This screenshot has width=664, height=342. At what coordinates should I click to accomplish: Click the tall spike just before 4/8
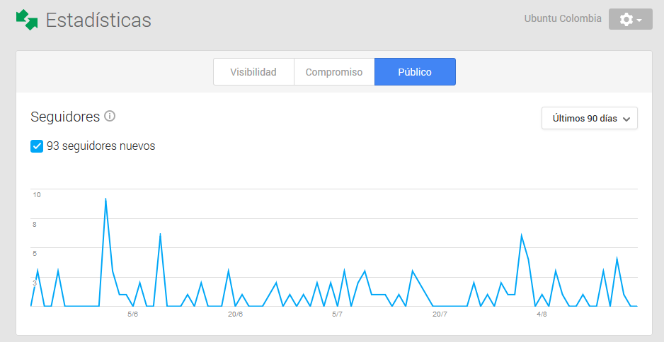coord(522,235)
